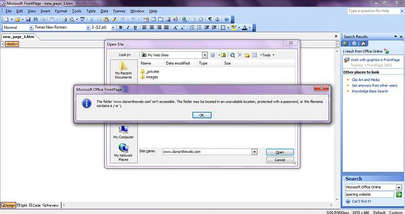Open the Tools dropdown in Open Site dialog
405x214 pixels.
click(267, 55)
